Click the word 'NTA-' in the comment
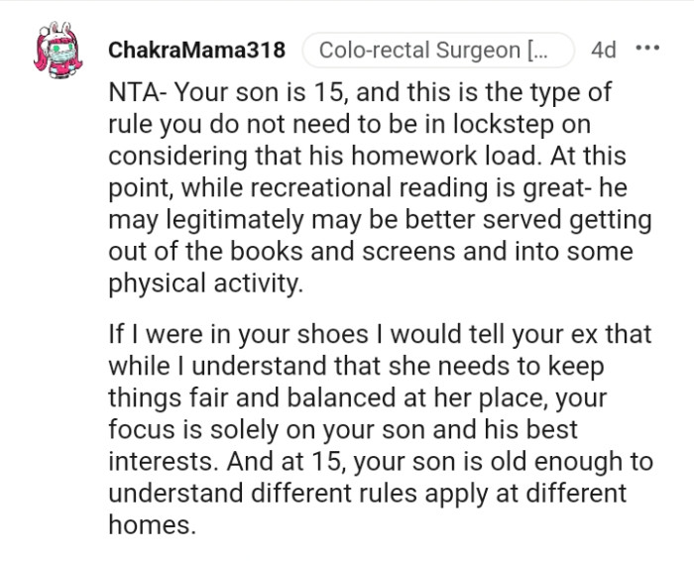 140,95
